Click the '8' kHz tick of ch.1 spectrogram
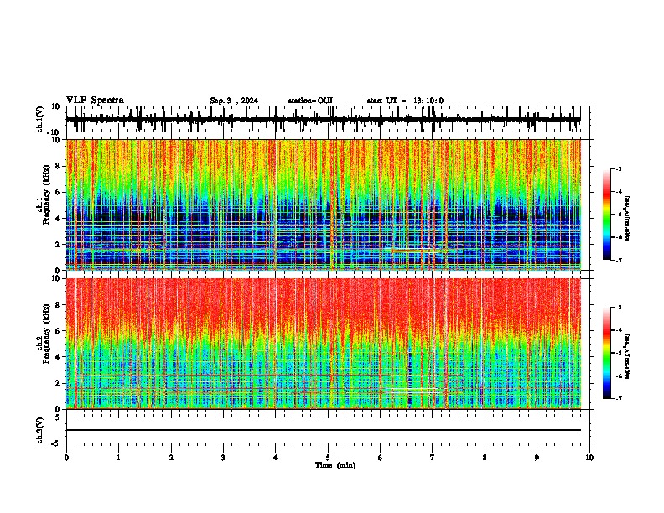 pos(59,166)
